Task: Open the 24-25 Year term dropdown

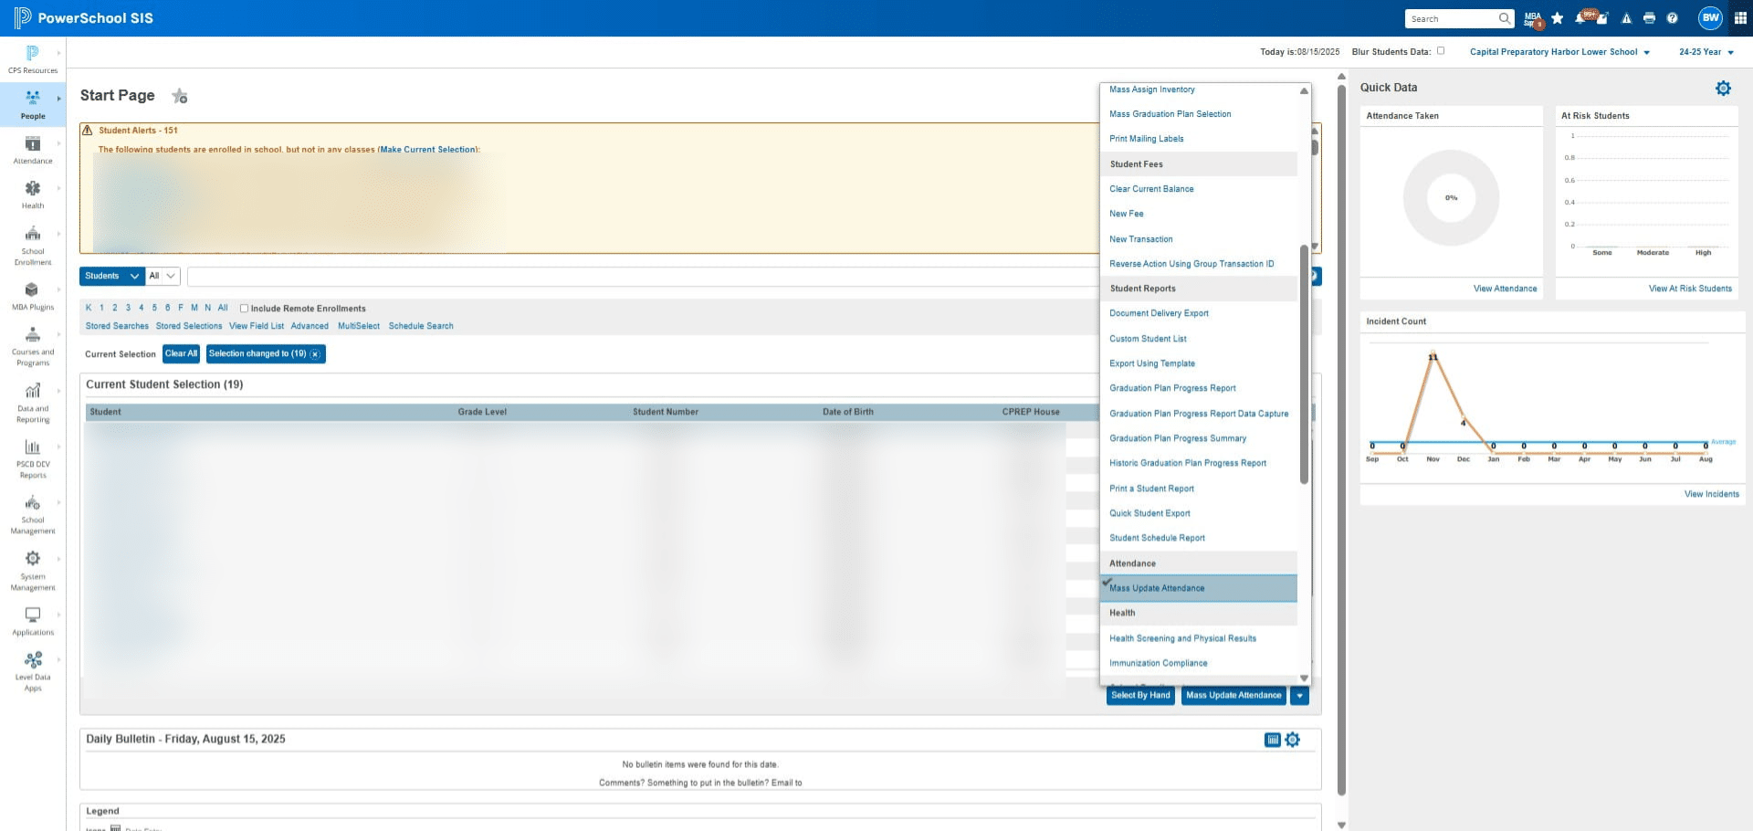Action: 1706,52
